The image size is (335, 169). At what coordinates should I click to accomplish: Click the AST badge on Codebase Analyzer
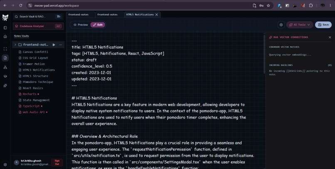click(x=58, y=26)
